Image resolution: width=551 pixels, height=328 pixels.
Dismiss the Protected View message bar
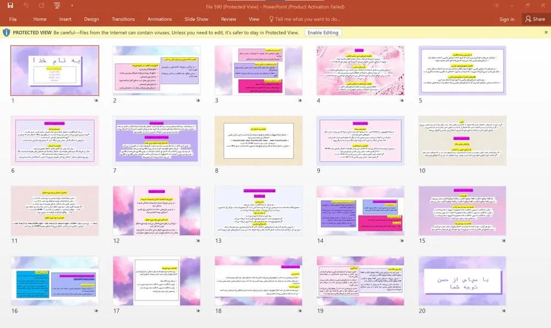pyautogui.click(x=545, y=33)
